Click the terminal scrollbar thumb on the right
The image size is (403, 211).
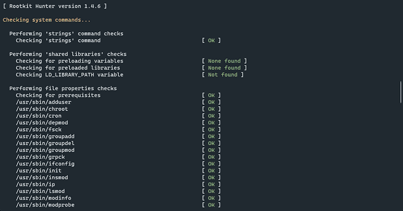coord(401,92)
